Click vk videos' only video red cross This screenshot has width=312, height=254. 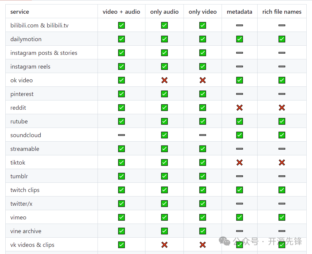(203, 245)
